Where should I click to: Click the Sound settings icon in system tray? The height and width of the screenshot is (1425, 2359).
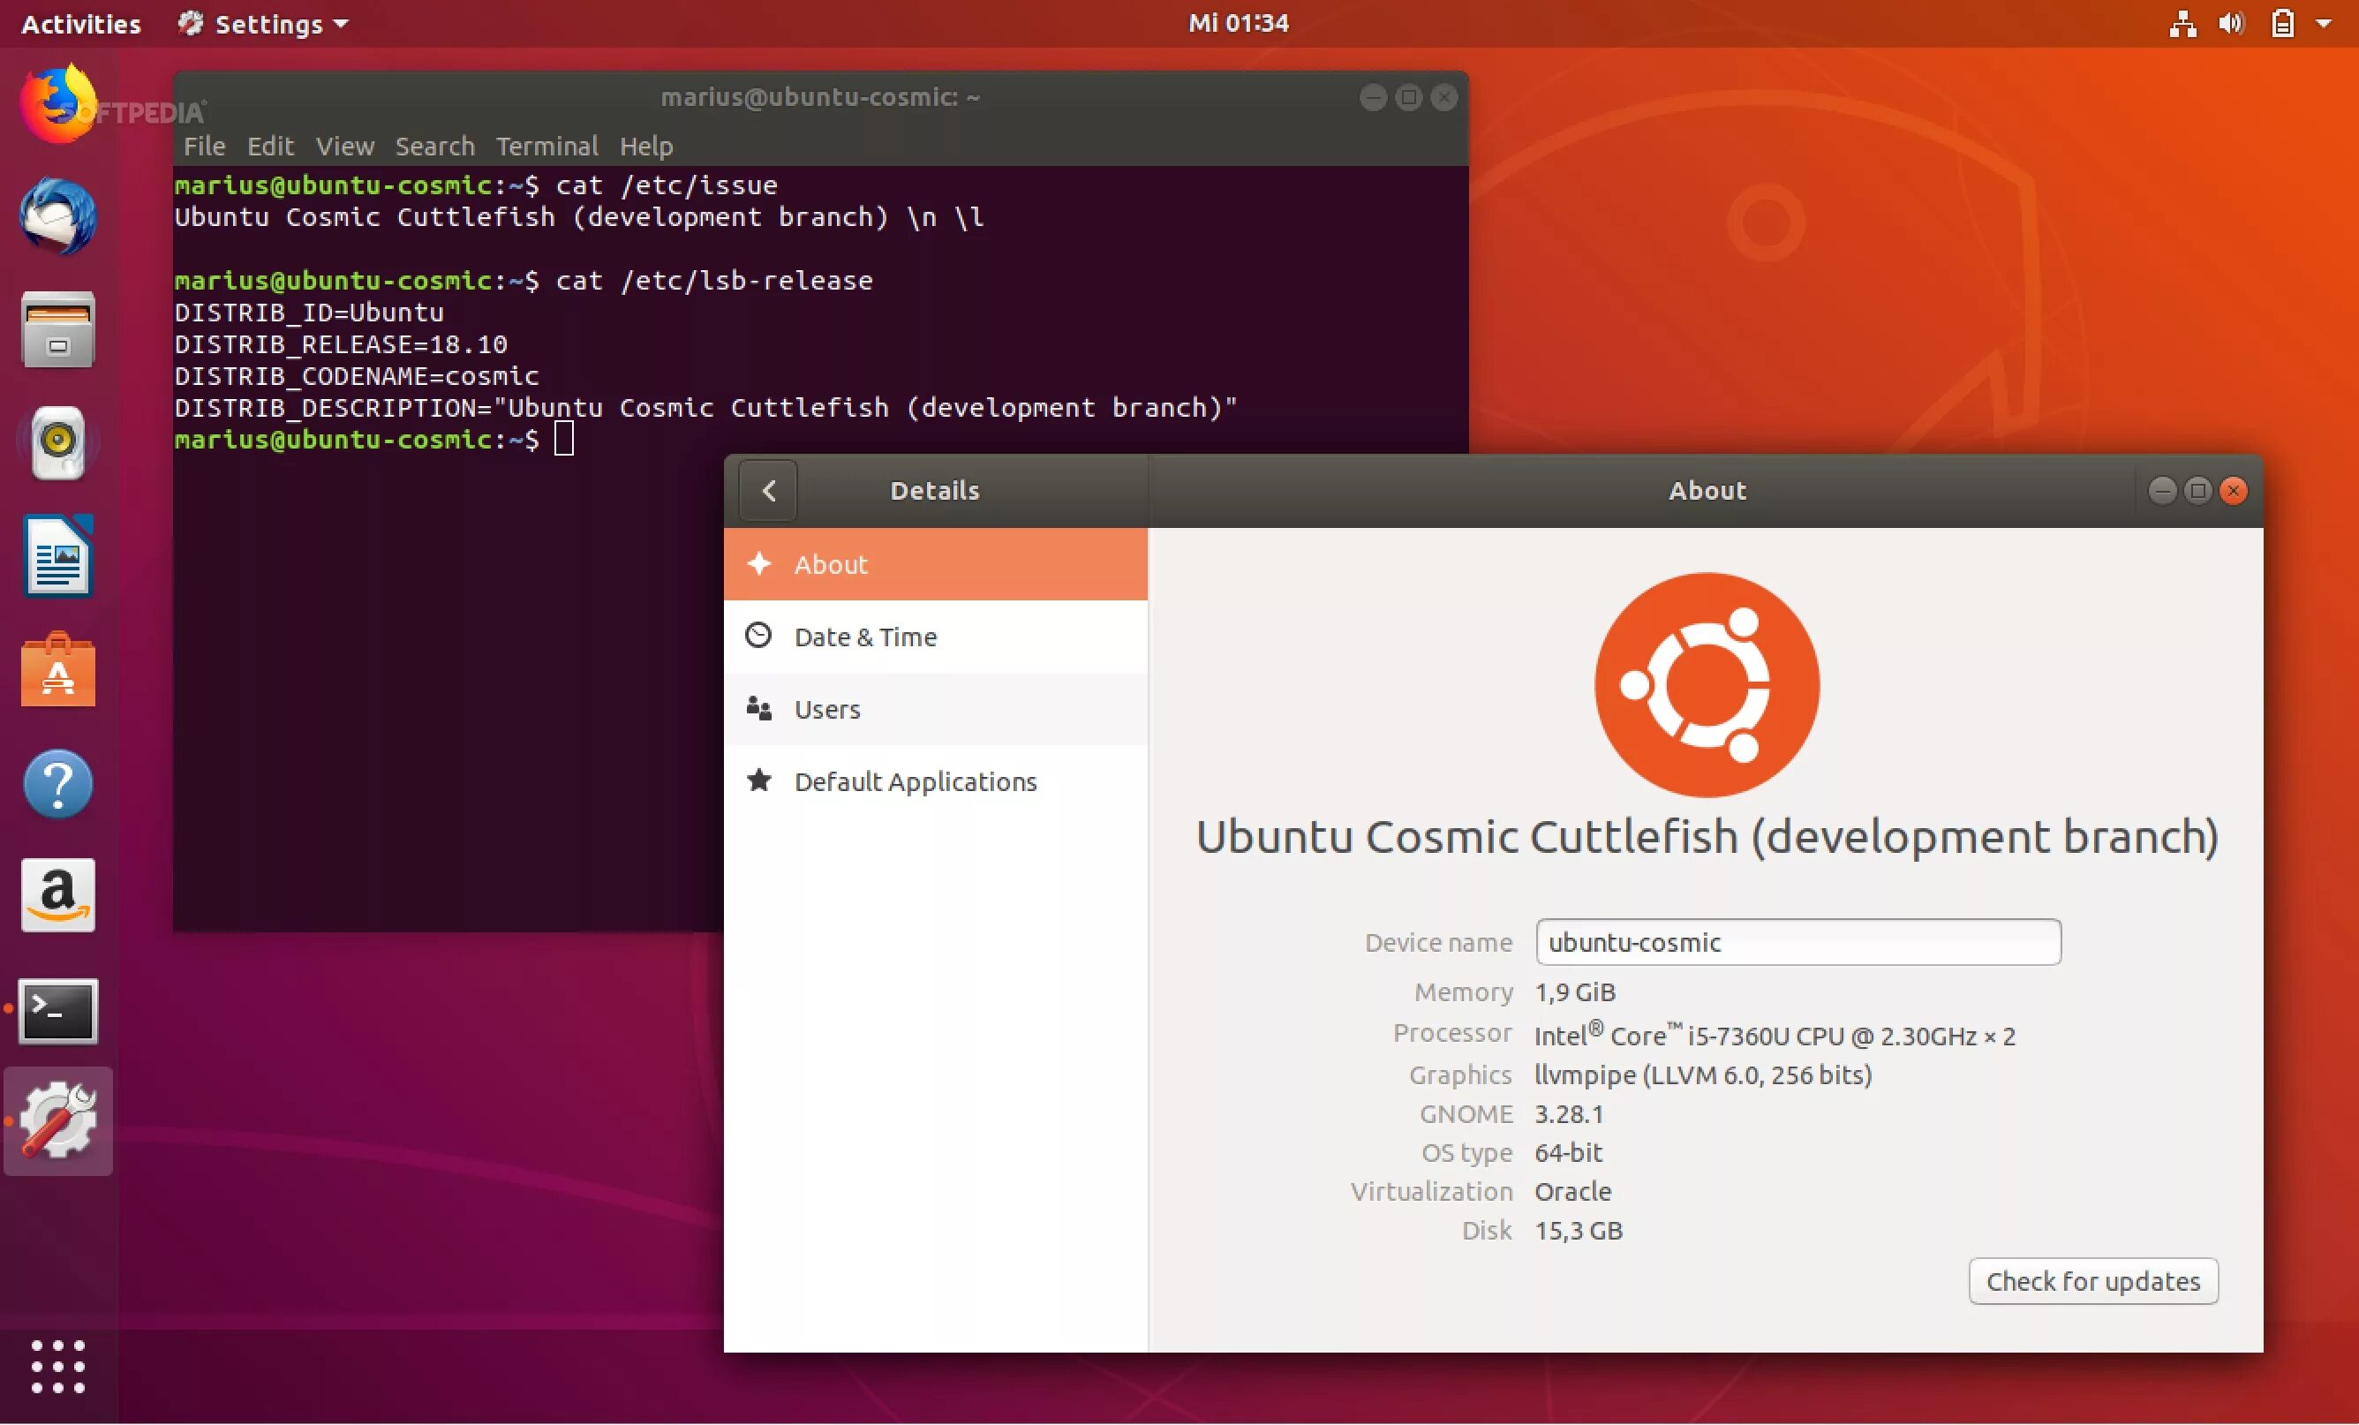pyautogui.click(x=2233, y=22)
